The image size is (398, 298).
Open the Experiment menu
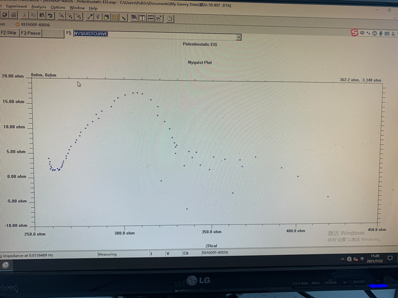(x=16, y=7)
